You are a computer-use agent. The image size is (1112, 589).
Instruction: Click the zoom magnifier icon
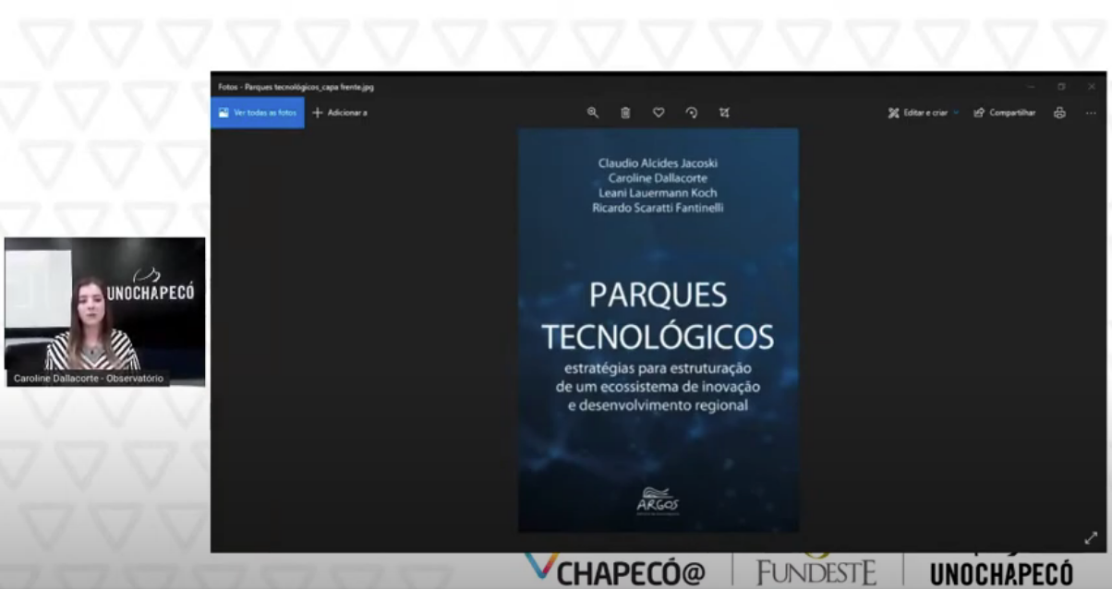(592, 113)
